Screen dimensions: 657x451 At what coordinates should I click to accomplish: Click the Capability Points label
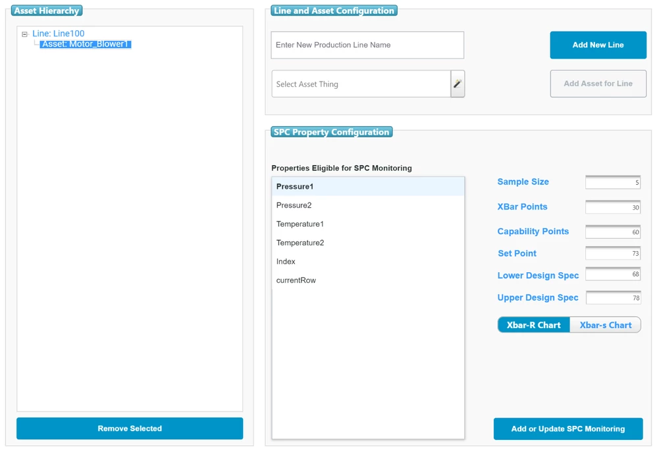coord(533,231)
